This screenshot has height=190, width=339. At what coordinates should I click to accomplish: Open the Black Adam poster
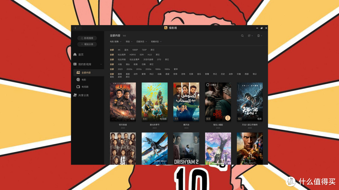tap(250, 148)
